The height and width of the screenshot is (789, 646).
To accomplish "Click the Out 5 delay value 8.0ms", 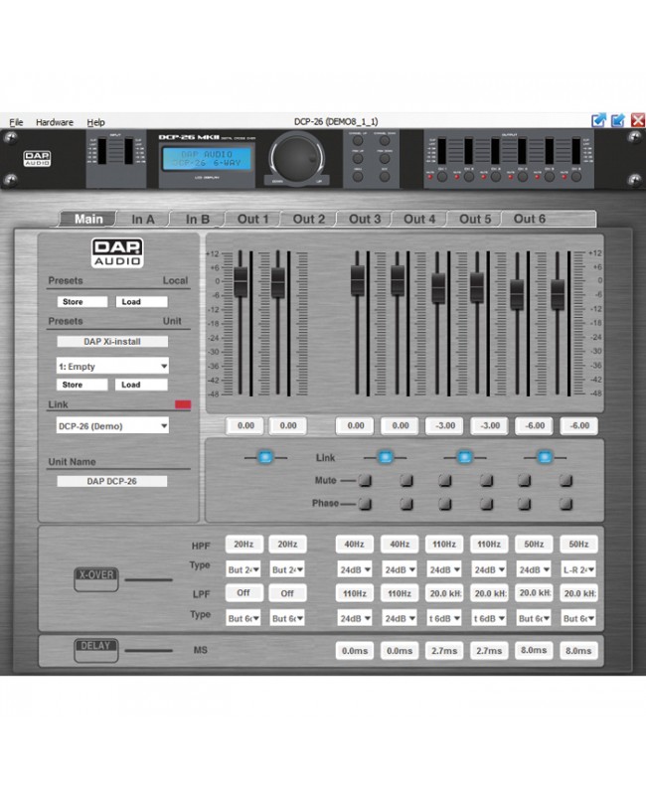I will coord(534,650).
